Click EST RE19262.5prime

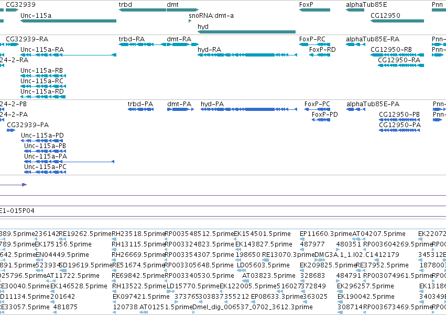pos(85,234)
